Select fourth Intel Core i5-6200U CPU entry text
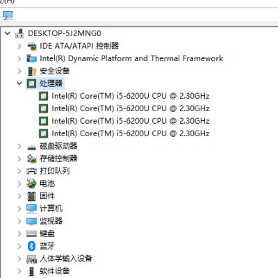 pos(131,133)
